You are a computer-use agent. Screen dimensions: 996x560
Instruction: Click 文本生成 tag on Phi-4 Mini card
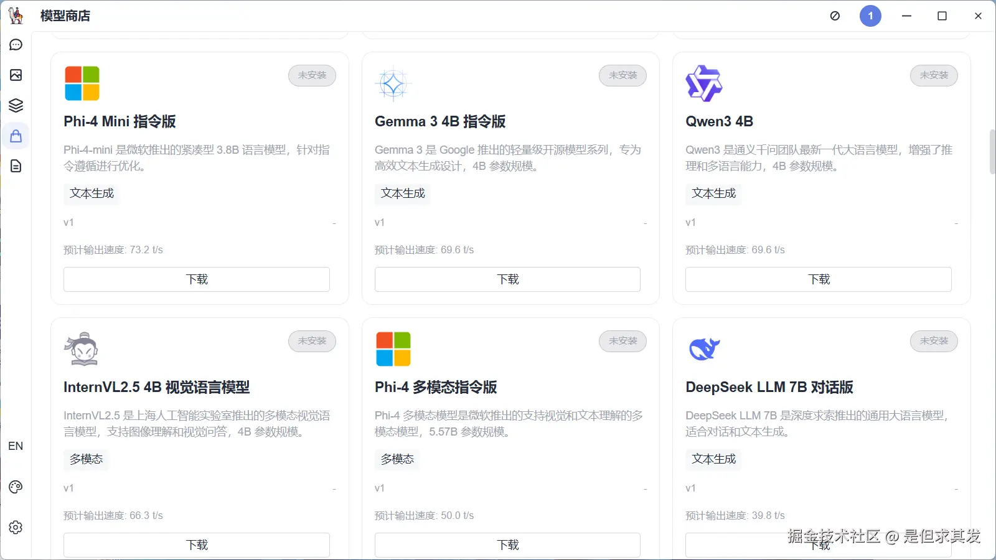92,194
